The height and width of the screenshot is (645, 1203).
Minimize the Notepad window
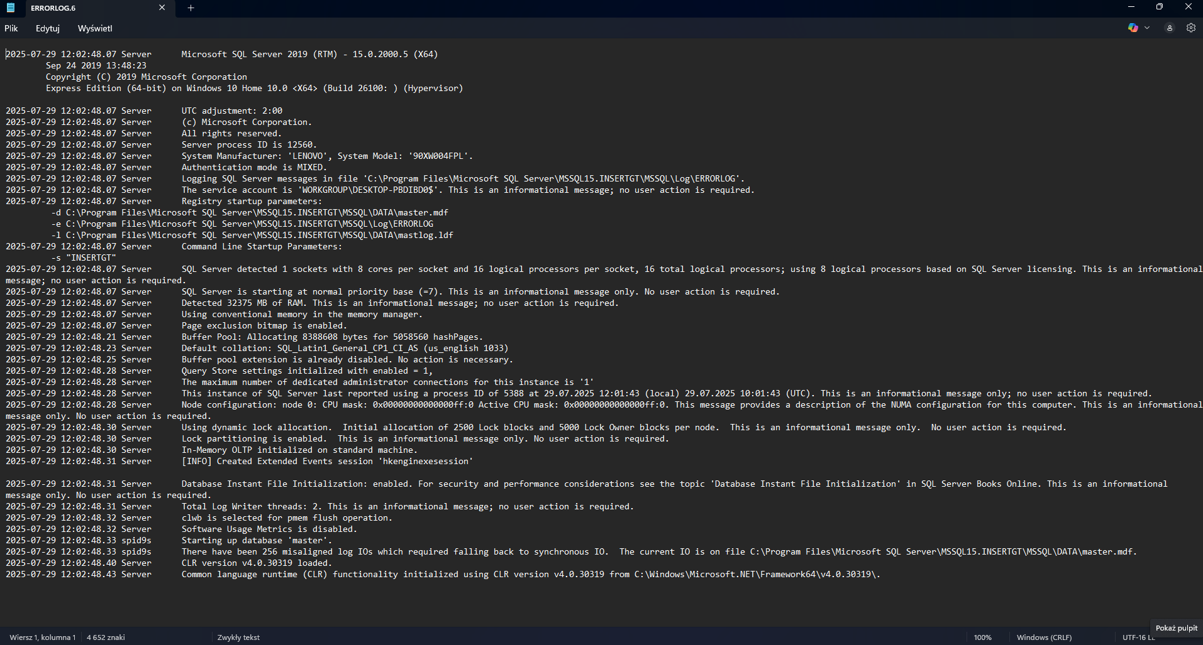coord(1131,7)
